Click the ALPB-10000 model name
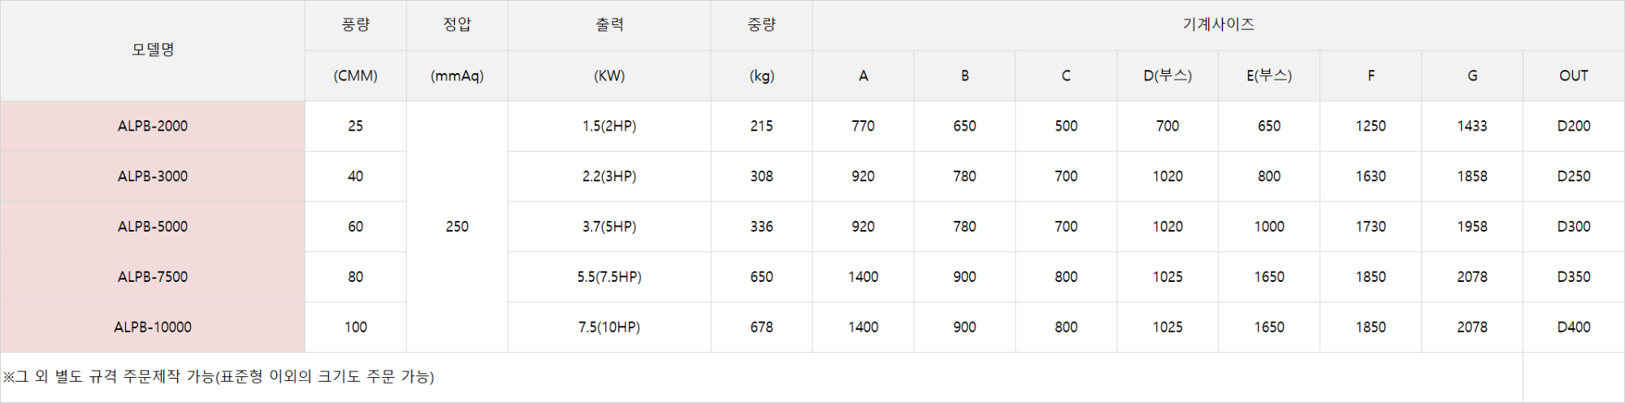 point(153,327)
